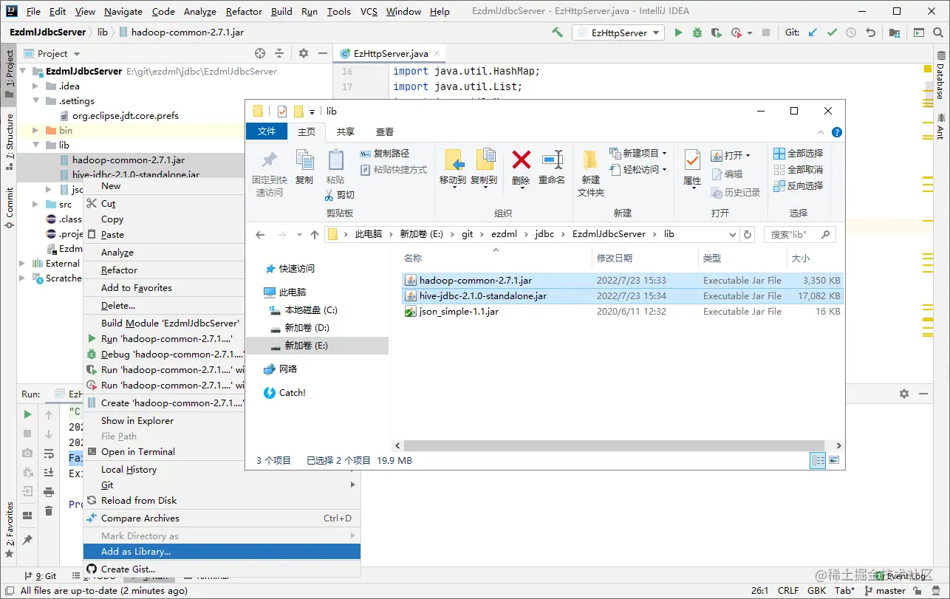Image resolution: width=950 pixels, height=599 pixels.
Task: Pin the Run tab with pin icon
Action: pos(27,540)
